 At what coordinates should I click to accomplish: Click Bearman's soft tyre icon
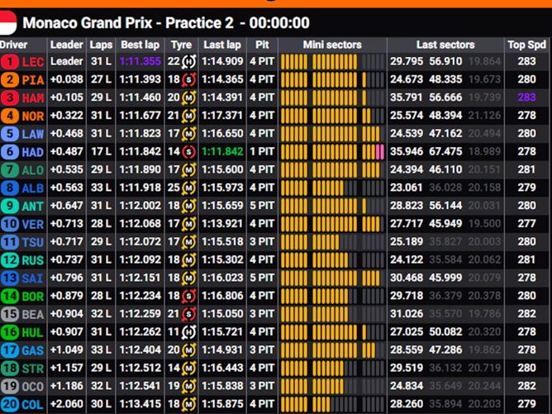coord(188,313)
